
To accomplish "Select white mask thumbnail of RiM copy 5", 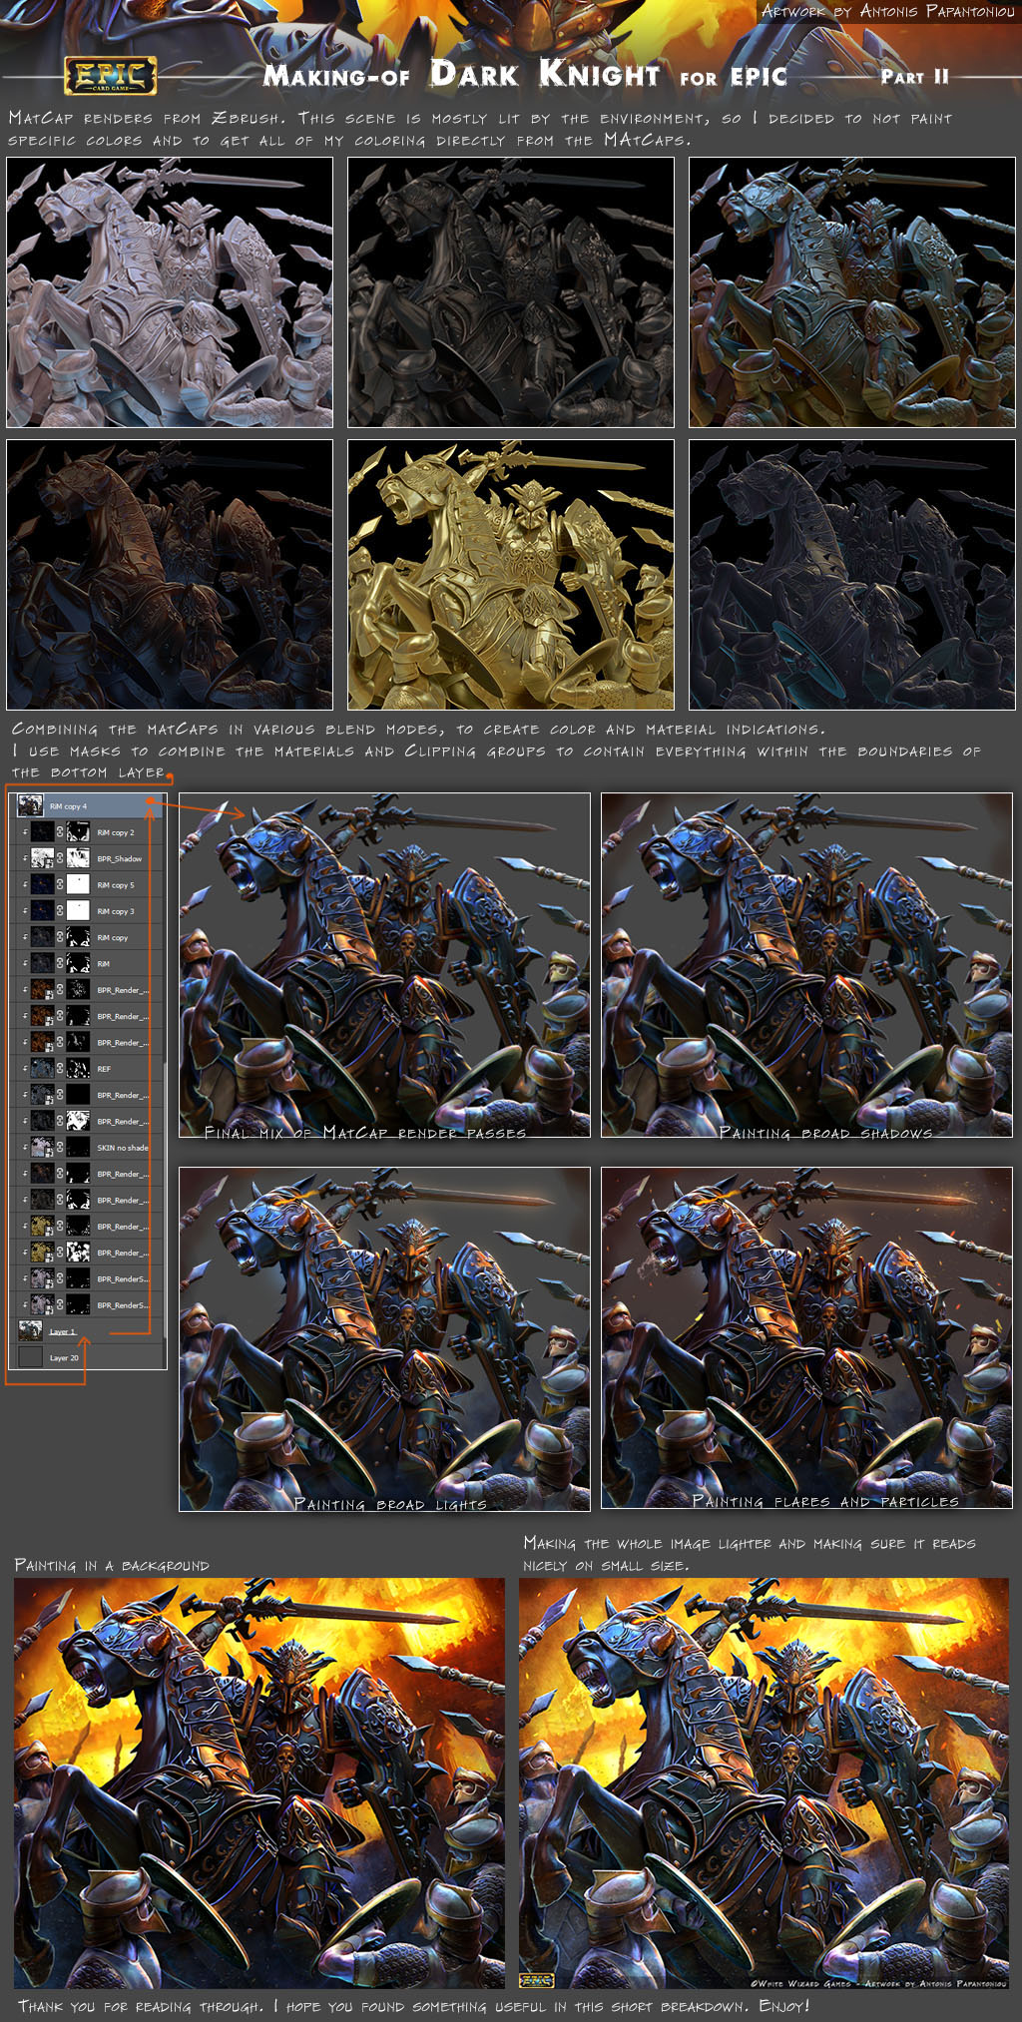I will pyautogui.click(x=78, y=884).
